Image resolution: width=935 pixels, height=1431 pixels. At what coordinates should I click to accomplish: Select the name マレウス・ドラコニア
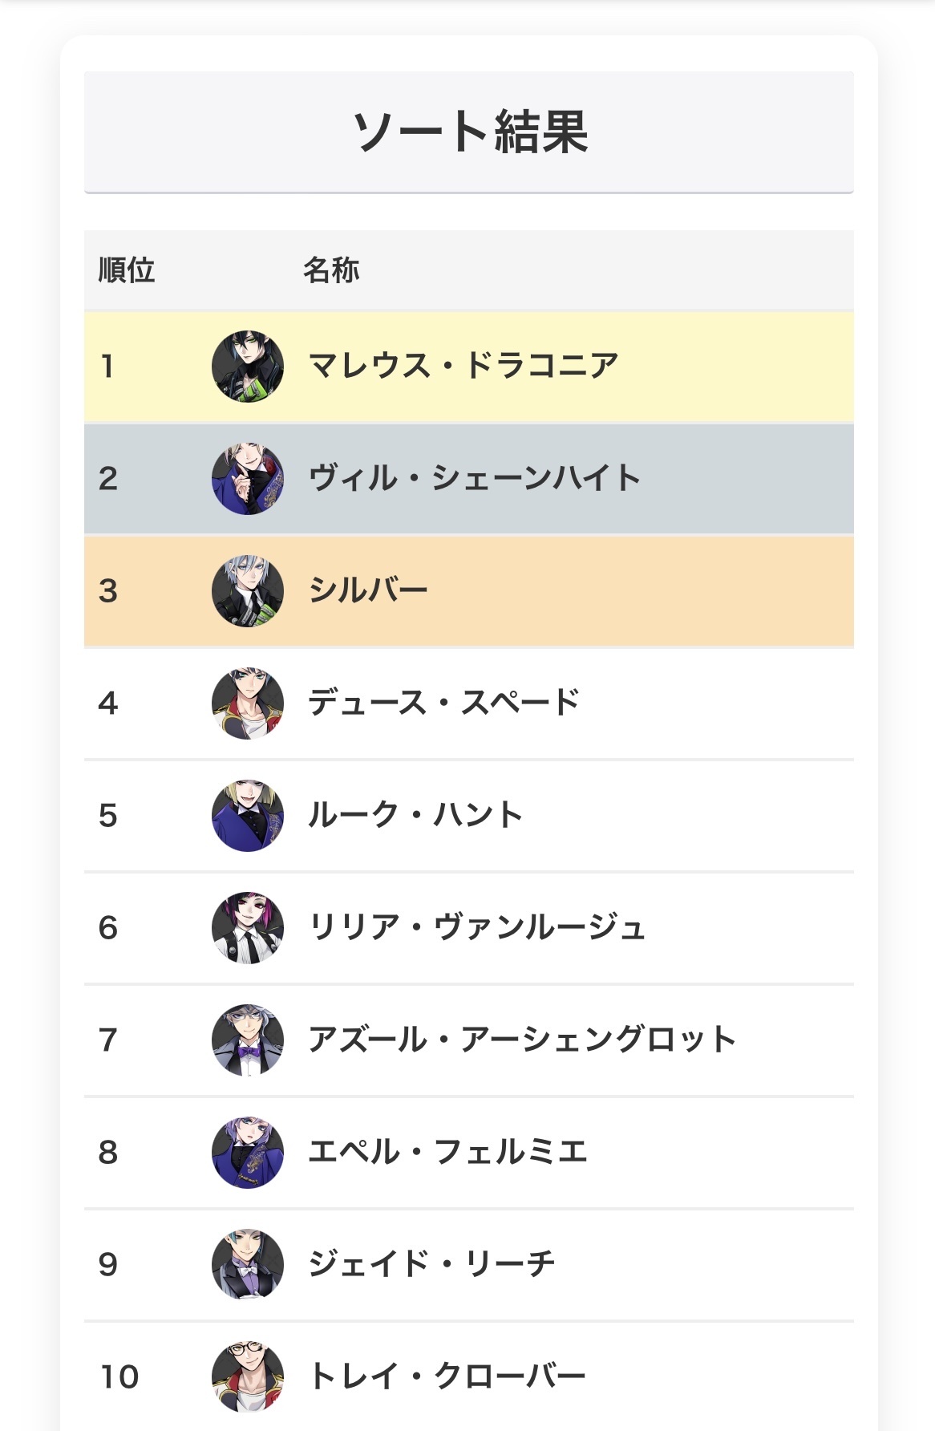tap(463, 366)
